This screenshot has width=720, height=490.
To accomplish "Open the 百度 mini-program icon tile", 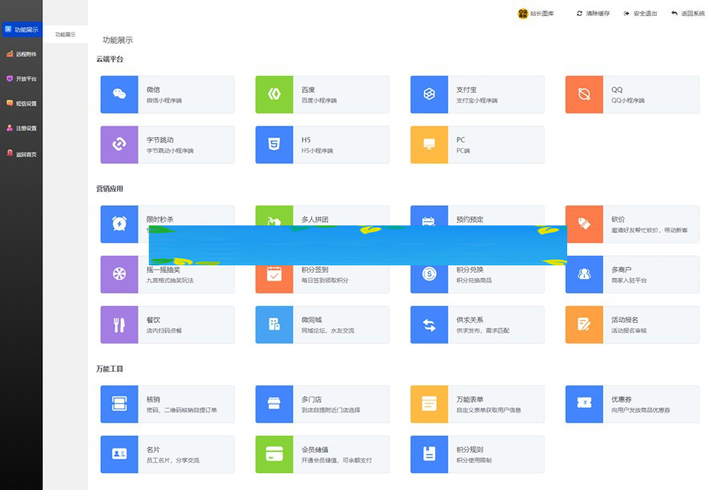I will 274,94.
